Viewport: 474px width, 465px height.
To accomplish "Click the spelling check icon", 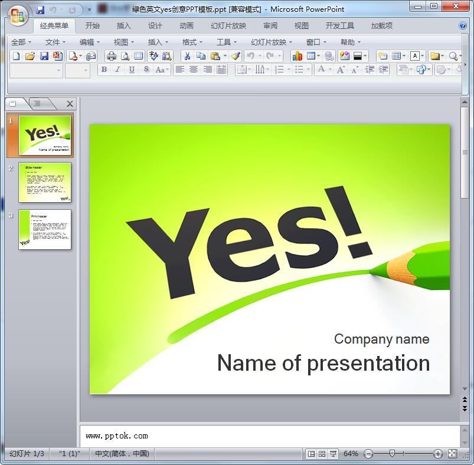I will point(153,56).
